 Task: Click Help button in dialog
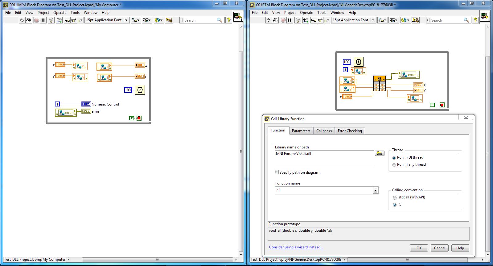(x=460, y=248)
